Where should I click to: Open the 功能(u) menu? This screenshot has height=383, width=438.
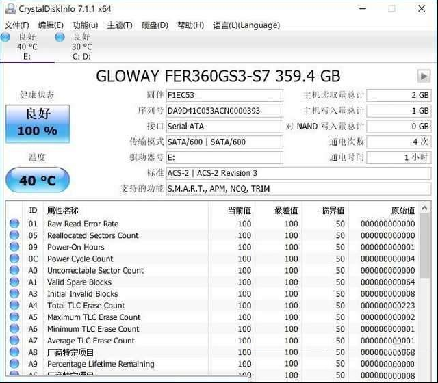click(x=85, y=25)
